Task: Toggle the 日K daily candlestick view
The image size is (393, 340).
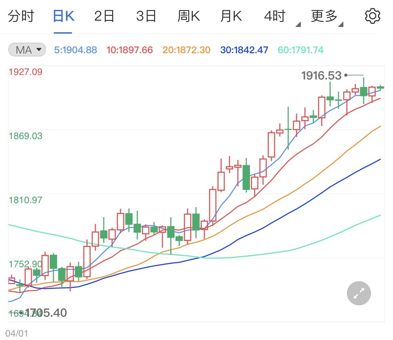Action: (x=63, y=15)
